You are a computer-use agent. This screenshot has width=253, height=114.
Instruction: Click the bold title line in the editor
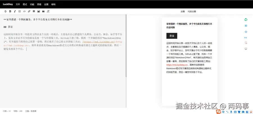pos(38,20)
